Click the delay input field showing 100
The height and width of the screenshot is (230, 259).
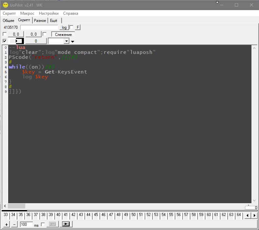[26, 224]
